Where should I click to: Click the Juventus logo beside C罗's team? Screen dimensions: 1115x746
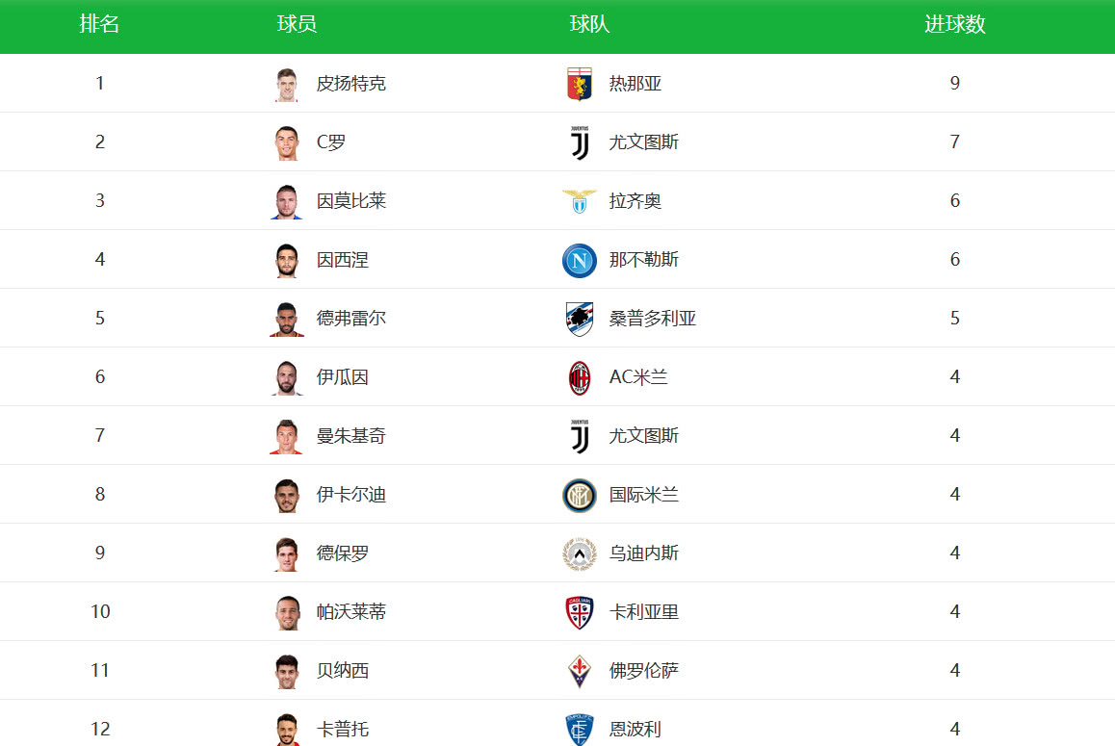(580, 142)
